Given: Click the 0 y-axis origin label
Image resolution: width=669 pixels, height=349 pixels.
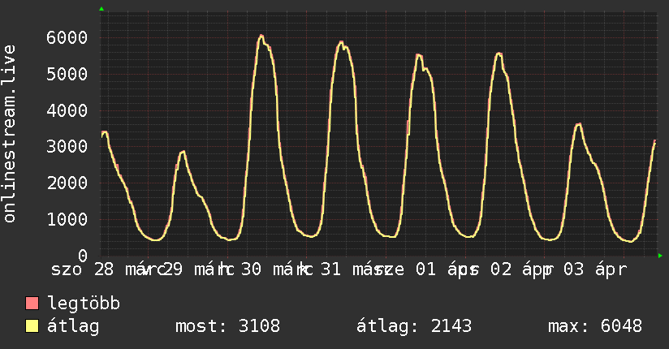Looking at the screenshot, I should coord(82,256).
